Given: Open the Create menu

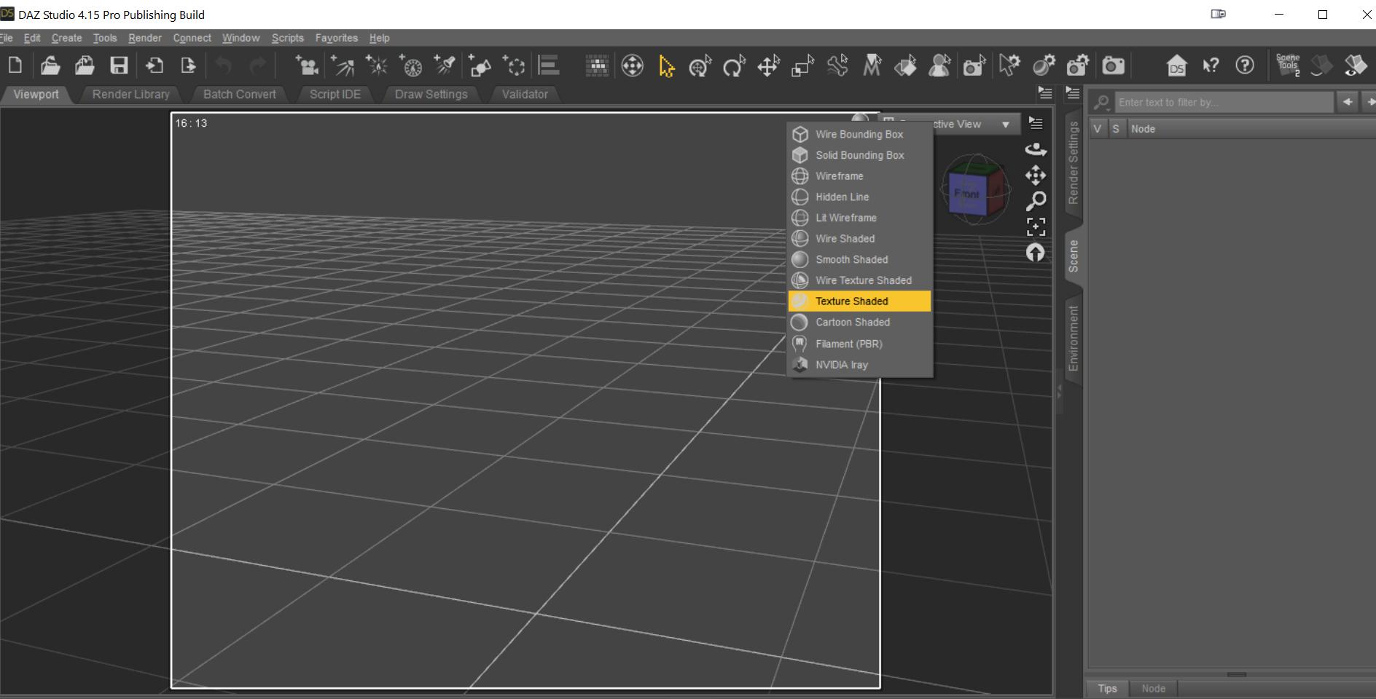Looking at the screenshot, I should [x=66, y=38].
